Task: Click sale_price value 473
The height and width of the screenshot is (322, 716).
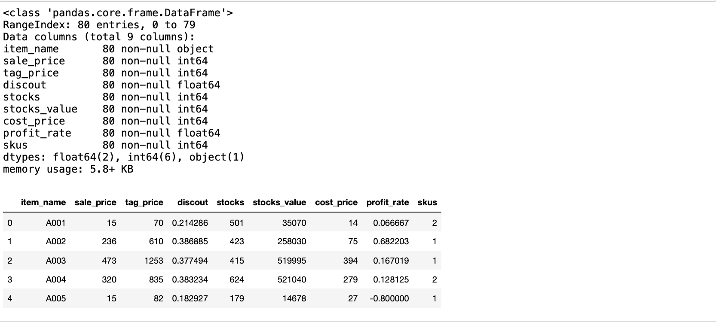Action: [x=109, y=261]
